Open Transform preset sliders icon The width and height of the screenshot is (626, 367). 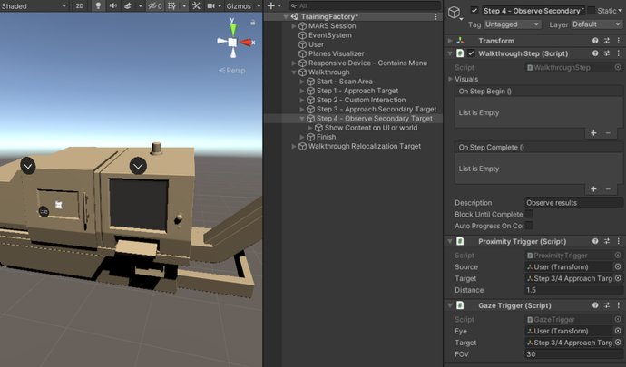(x=607, y=41)
